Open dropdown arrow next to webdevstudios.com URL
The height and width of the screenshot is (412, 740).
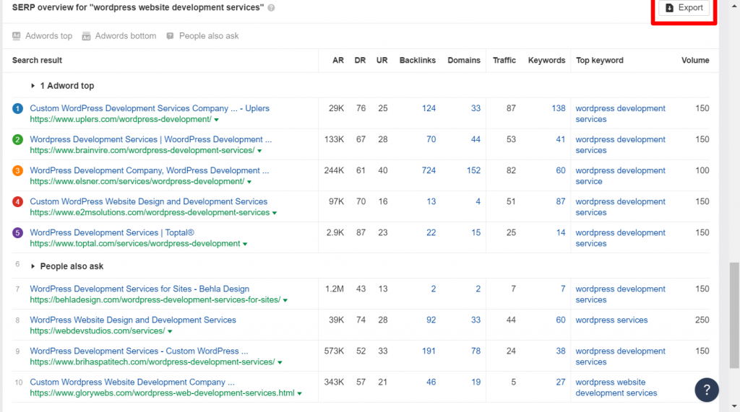(170, 332)
